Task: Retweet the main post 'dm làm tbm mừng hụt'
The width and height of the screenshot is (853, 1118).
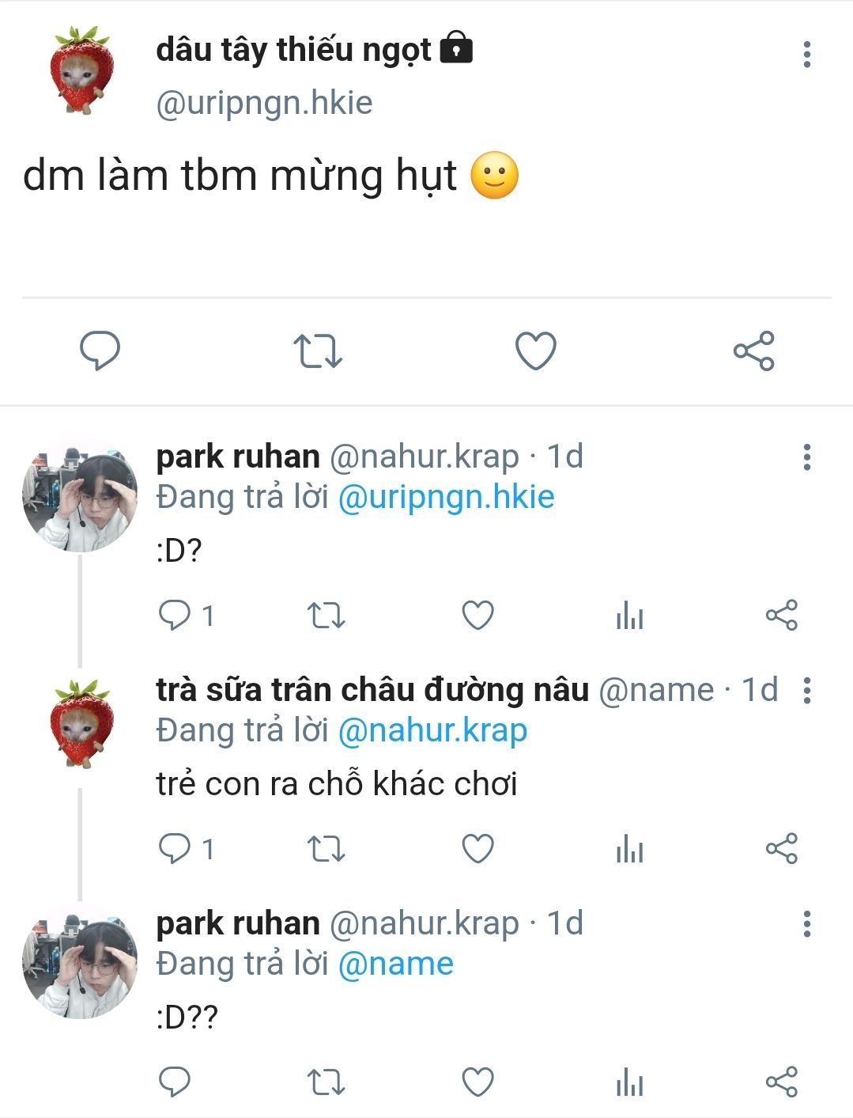Action: point(317,351)
